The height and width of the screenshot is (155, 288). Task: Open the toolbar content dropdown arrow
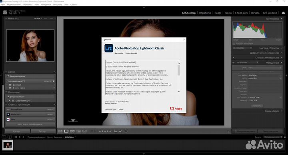(228, 131)
